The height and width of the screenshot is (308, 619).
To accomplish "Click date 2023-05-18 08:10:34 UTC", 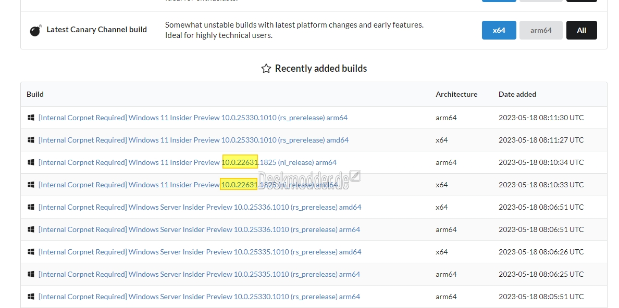I will point(541,162).
